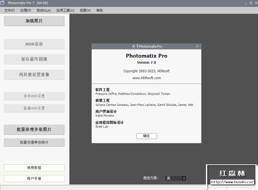Open the 处理(P) menu

point(26,10)
